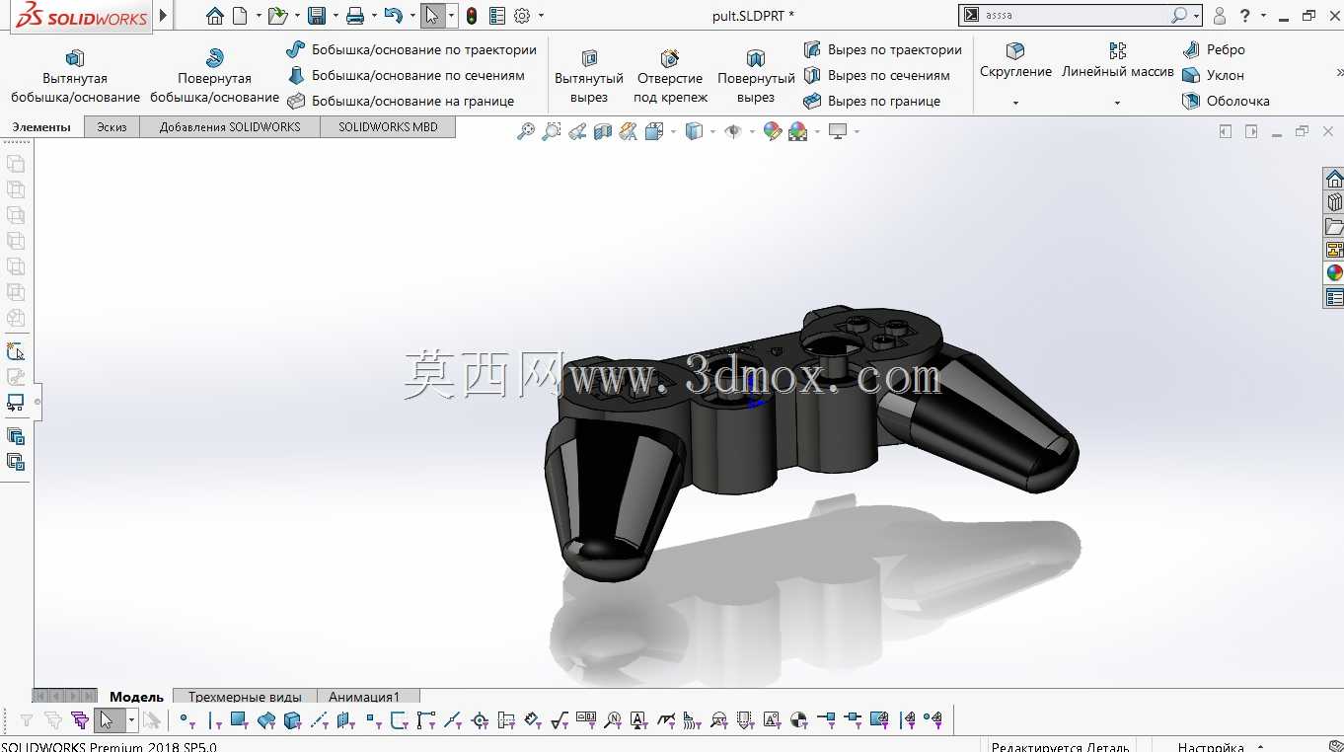The height and width of the screenshot is (752, 1344).
Task: Open the Options gear icon
Action: pos(522,16)
